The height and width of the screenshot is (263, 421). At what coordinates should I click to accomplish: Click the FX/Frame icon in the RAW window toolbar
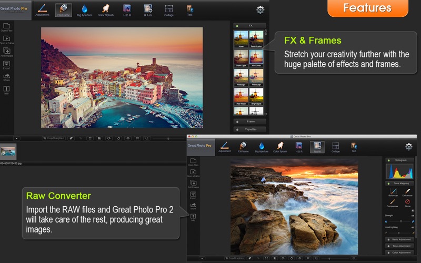[243, 147]
